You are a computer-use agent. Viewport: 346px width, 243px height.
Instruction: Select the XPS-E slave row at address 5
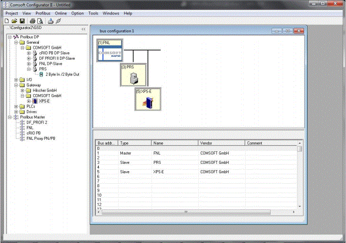coord(196,172)
